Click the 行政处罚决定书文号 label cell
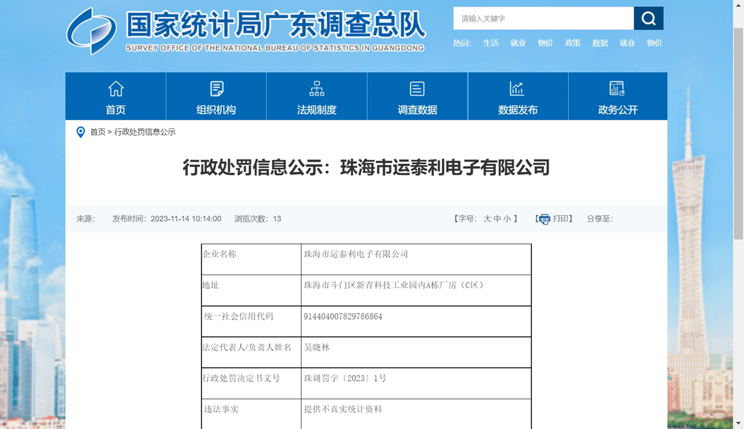 tap(251, 383)
